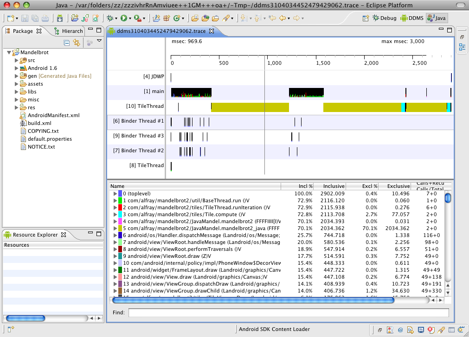Viewport: 469px width, 337px height.
Task: Click the Back navigation arrow in toolbar
Action: coord(283,19)
